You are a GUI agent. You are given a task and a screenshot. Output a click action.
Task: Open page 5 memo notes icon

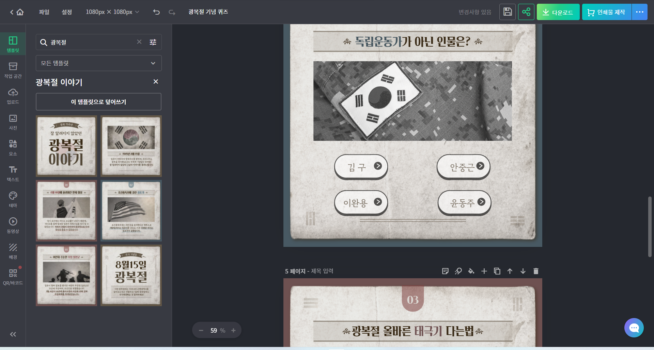(445, 271)
